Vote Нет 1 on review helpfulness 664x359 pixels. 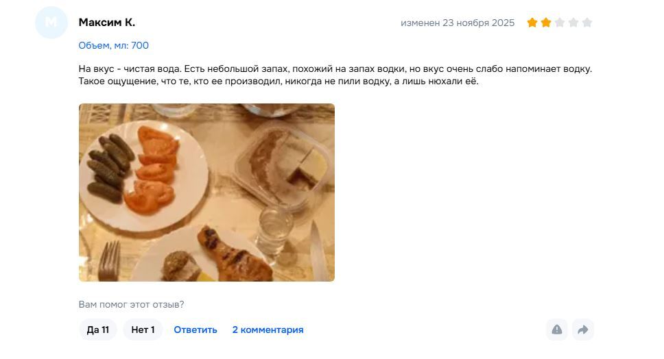click(x=143, y=330)
